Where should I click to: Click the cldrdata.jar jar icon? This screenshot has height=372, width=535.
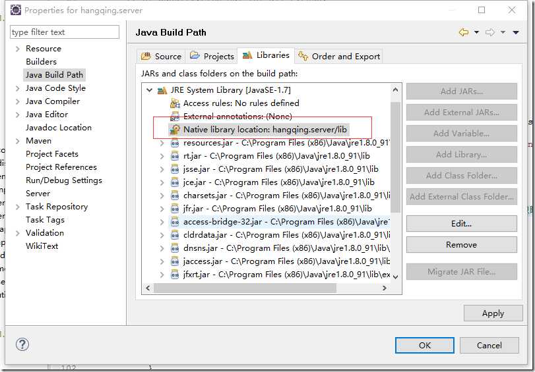[175, 235]
